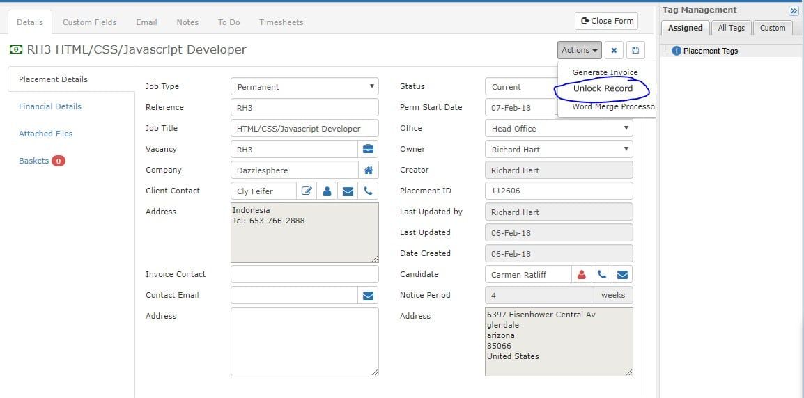
Task: Open the Attached Files section
Action: (46, 134)
